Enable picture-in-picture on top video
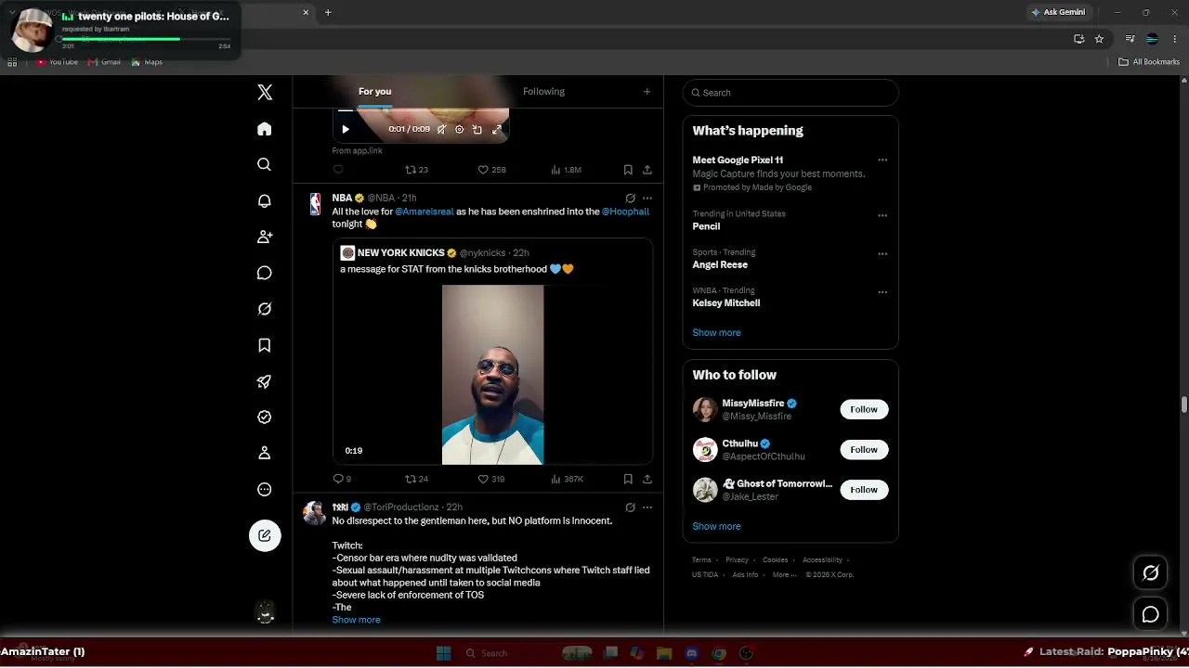1189x668 pixels. click(477, 130)
